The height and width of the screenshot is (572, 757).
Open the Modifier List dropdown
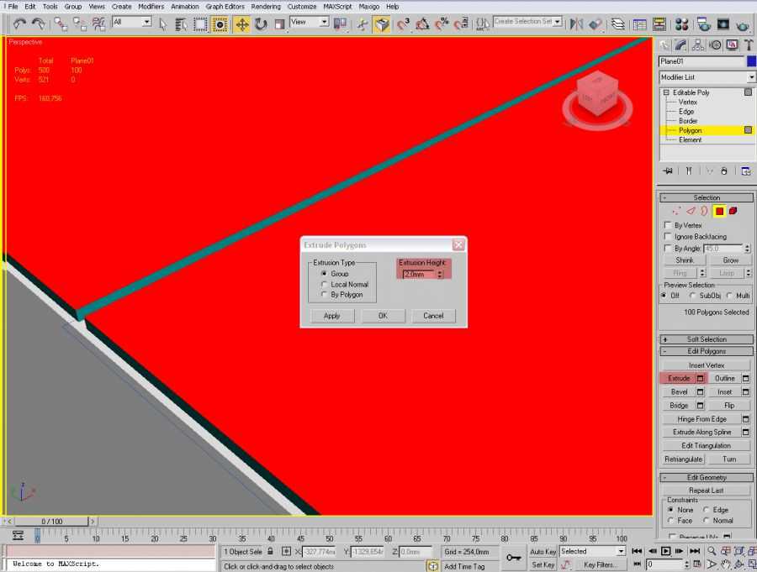[x=707, y=77]
